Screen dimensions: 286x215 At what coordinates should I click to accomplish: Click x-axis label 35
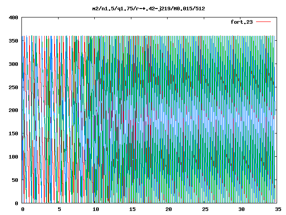[x=278, y=209]
